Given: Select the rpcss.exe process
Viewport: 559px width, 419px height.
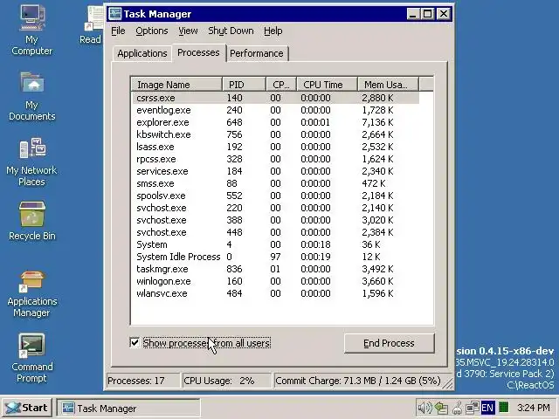Looking at the screenshot, I should click(276, 159).
